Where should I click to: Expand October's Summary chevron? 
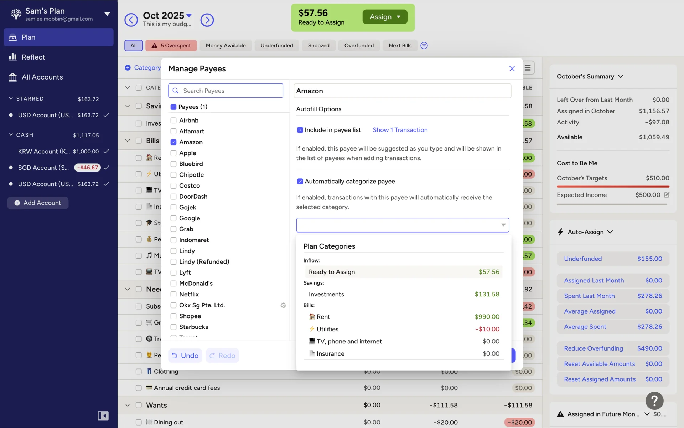point(621,76)
